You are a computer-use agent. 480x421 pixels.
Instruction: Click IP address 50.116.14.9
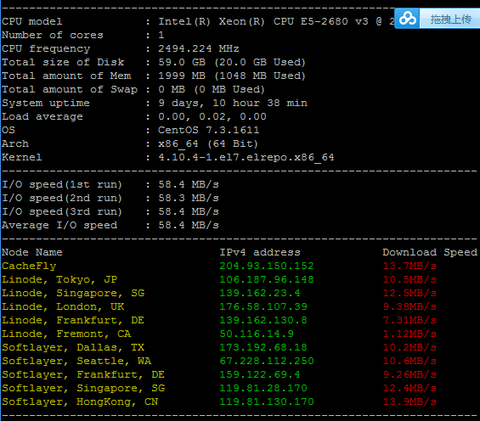257,334
